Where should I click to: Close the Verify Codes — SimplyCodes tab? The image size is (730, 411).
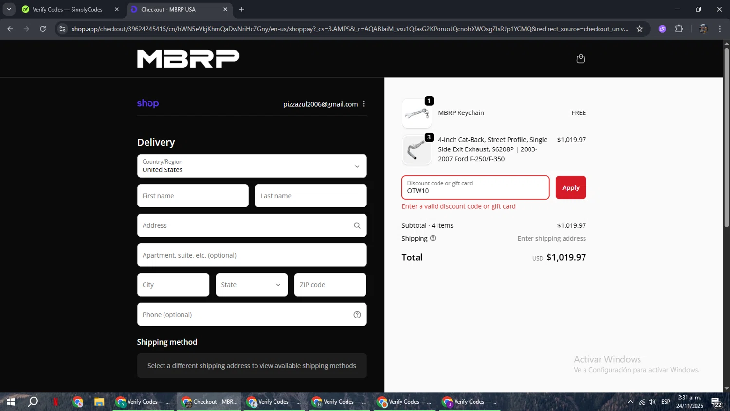click(117, 9)
